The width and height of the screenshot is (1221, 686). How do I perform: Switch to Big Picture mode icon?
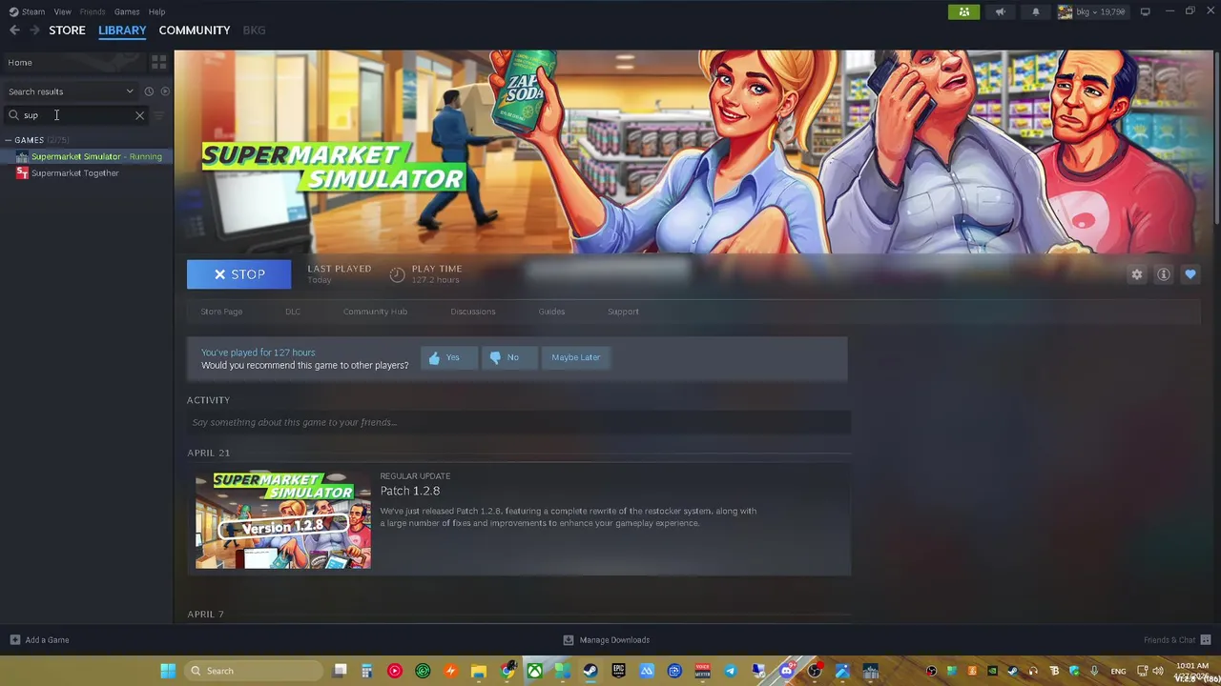(x=1145, y=11)
